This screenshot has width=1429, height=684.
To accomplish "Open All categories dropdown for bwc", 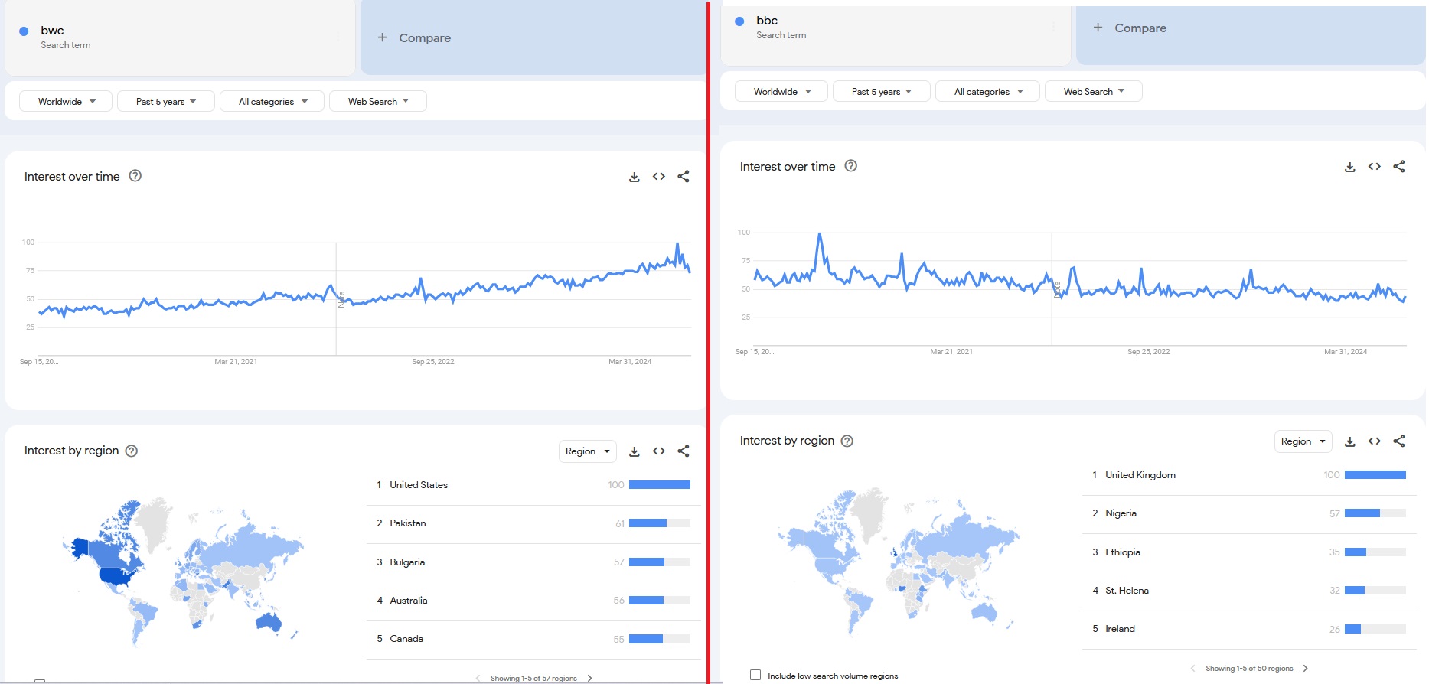I will click(272, 101).
